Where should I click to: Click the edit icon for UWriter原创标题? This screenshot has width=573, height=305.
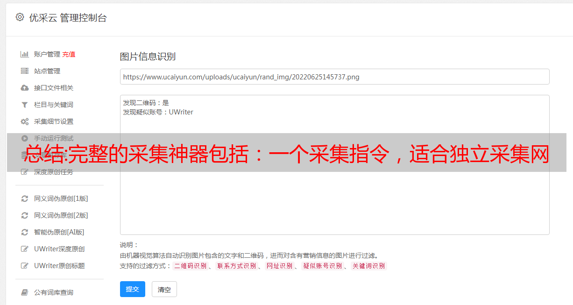25,266
